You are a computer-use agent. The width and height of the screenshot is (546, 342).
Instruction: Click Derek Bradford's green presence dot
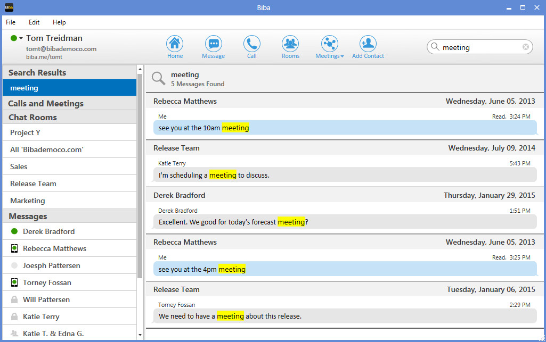point(14,231)
